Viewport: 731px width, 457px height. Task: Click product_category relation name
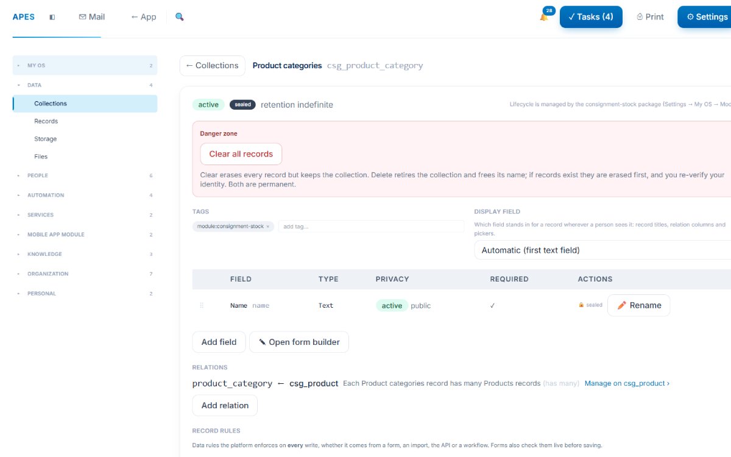(x=232, y=383)
